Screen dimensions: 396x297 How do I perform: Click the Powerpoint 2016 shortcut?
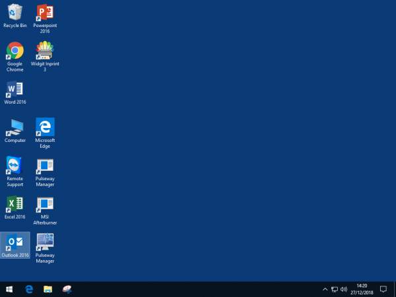click(45, 13)
